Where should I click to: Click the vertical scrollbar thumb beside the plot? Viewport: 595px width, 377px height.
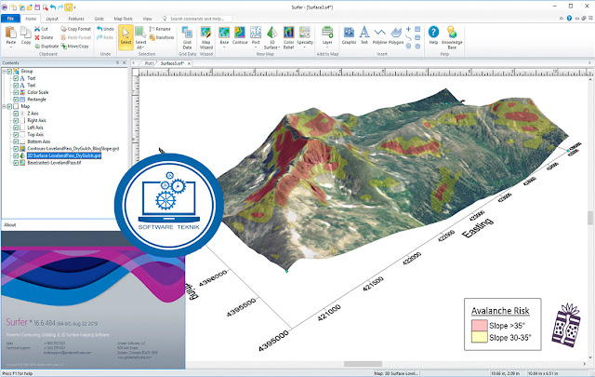click(590, 218)
